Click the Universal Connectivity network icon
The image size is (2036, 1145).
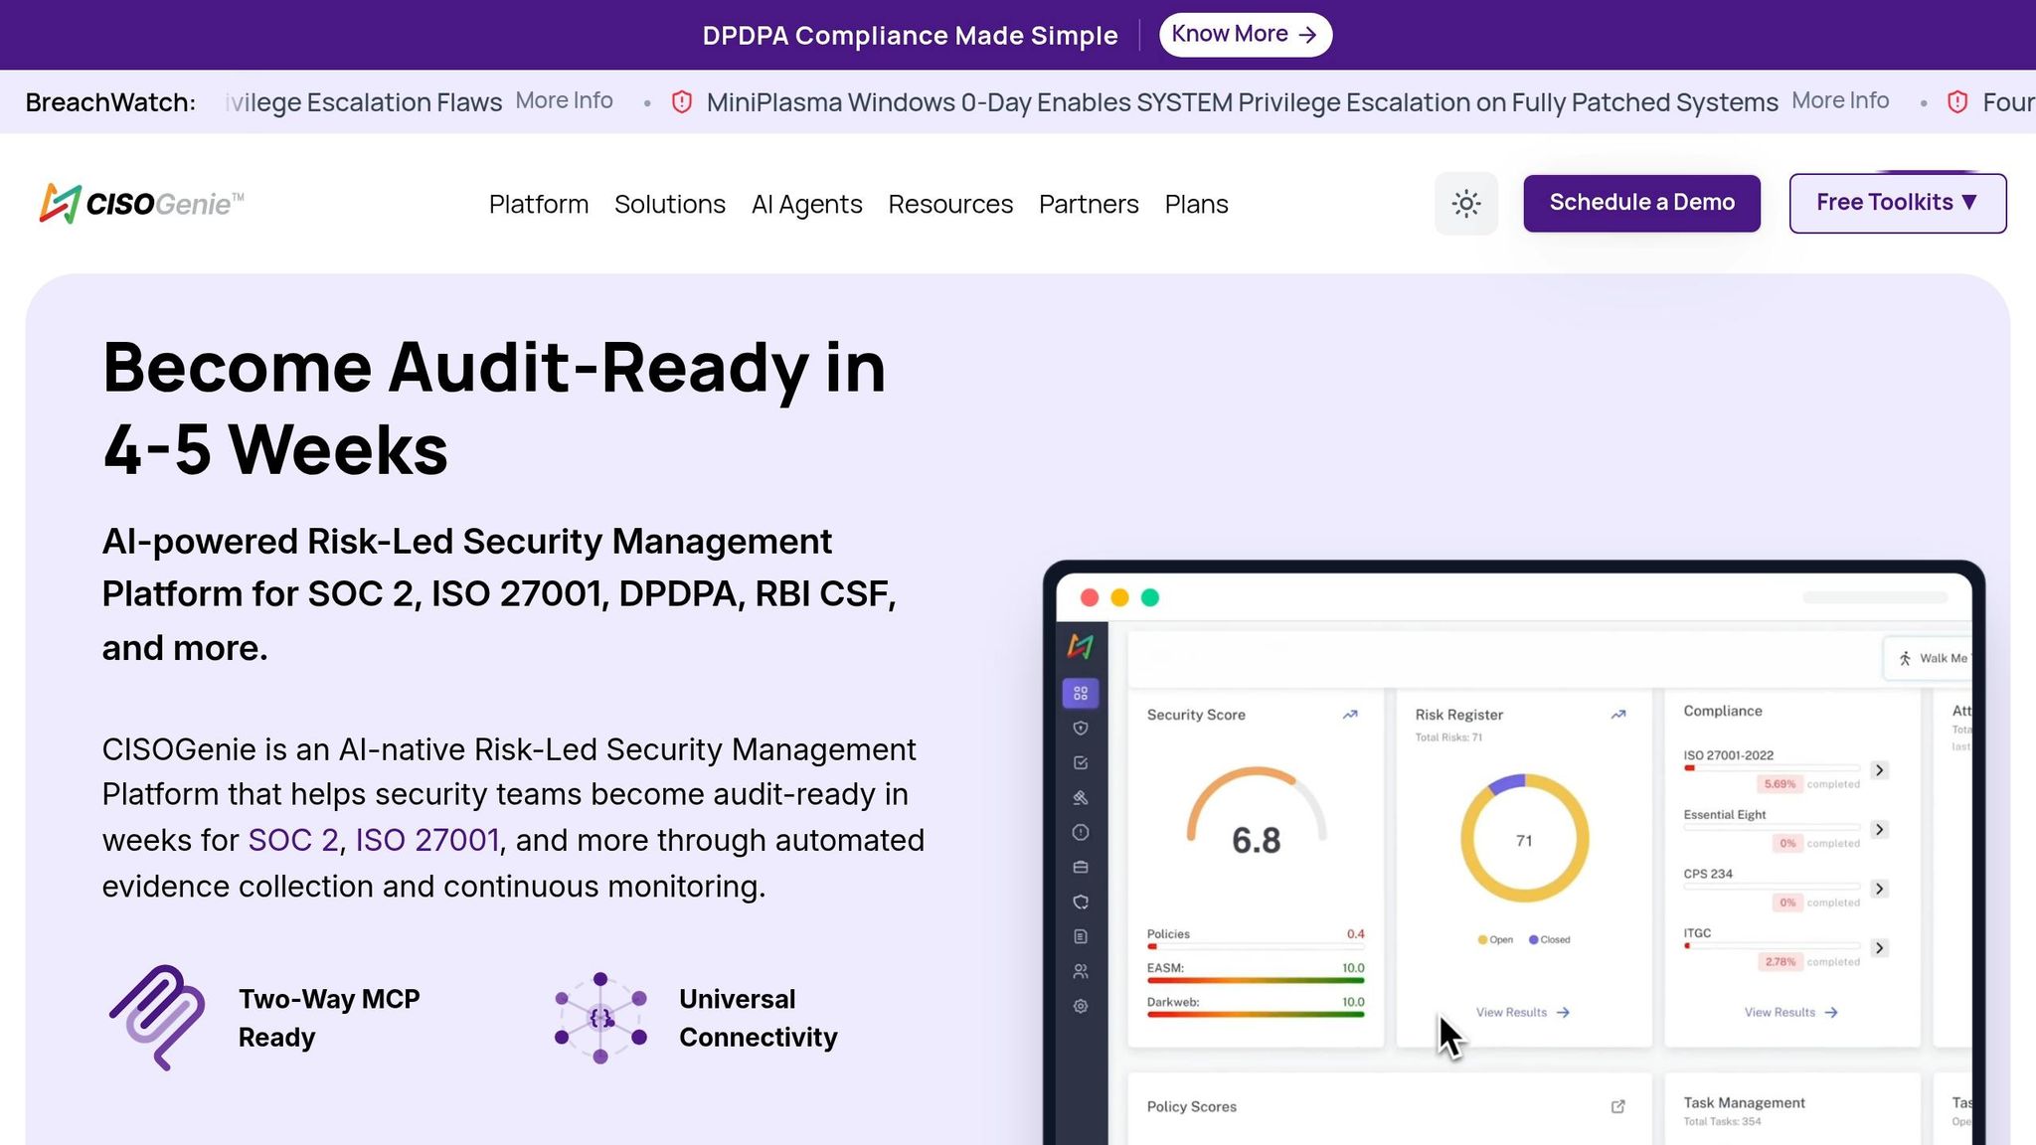pyautogui.click(x=600, y=1018)
